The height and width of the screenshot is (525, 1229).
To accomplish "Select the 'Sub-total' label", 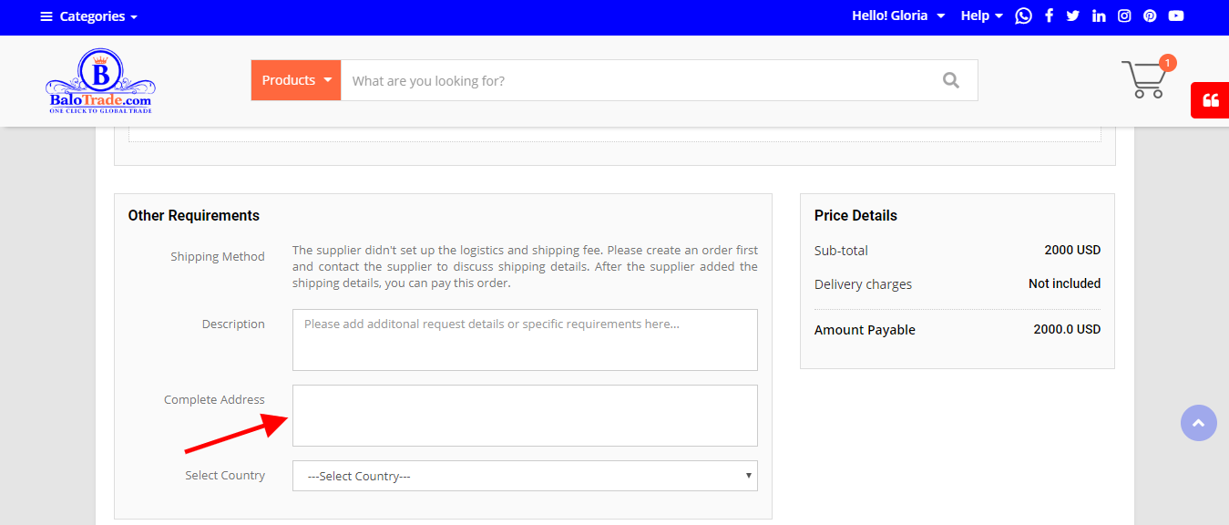I will (841, 251).
